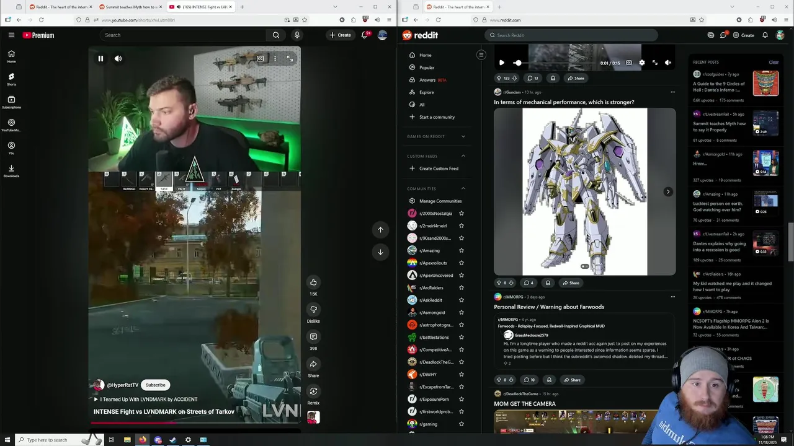Collapse the Reddit left sidebar button
The width and height of the screenshot is (794, 446).
tap(481, 55)
